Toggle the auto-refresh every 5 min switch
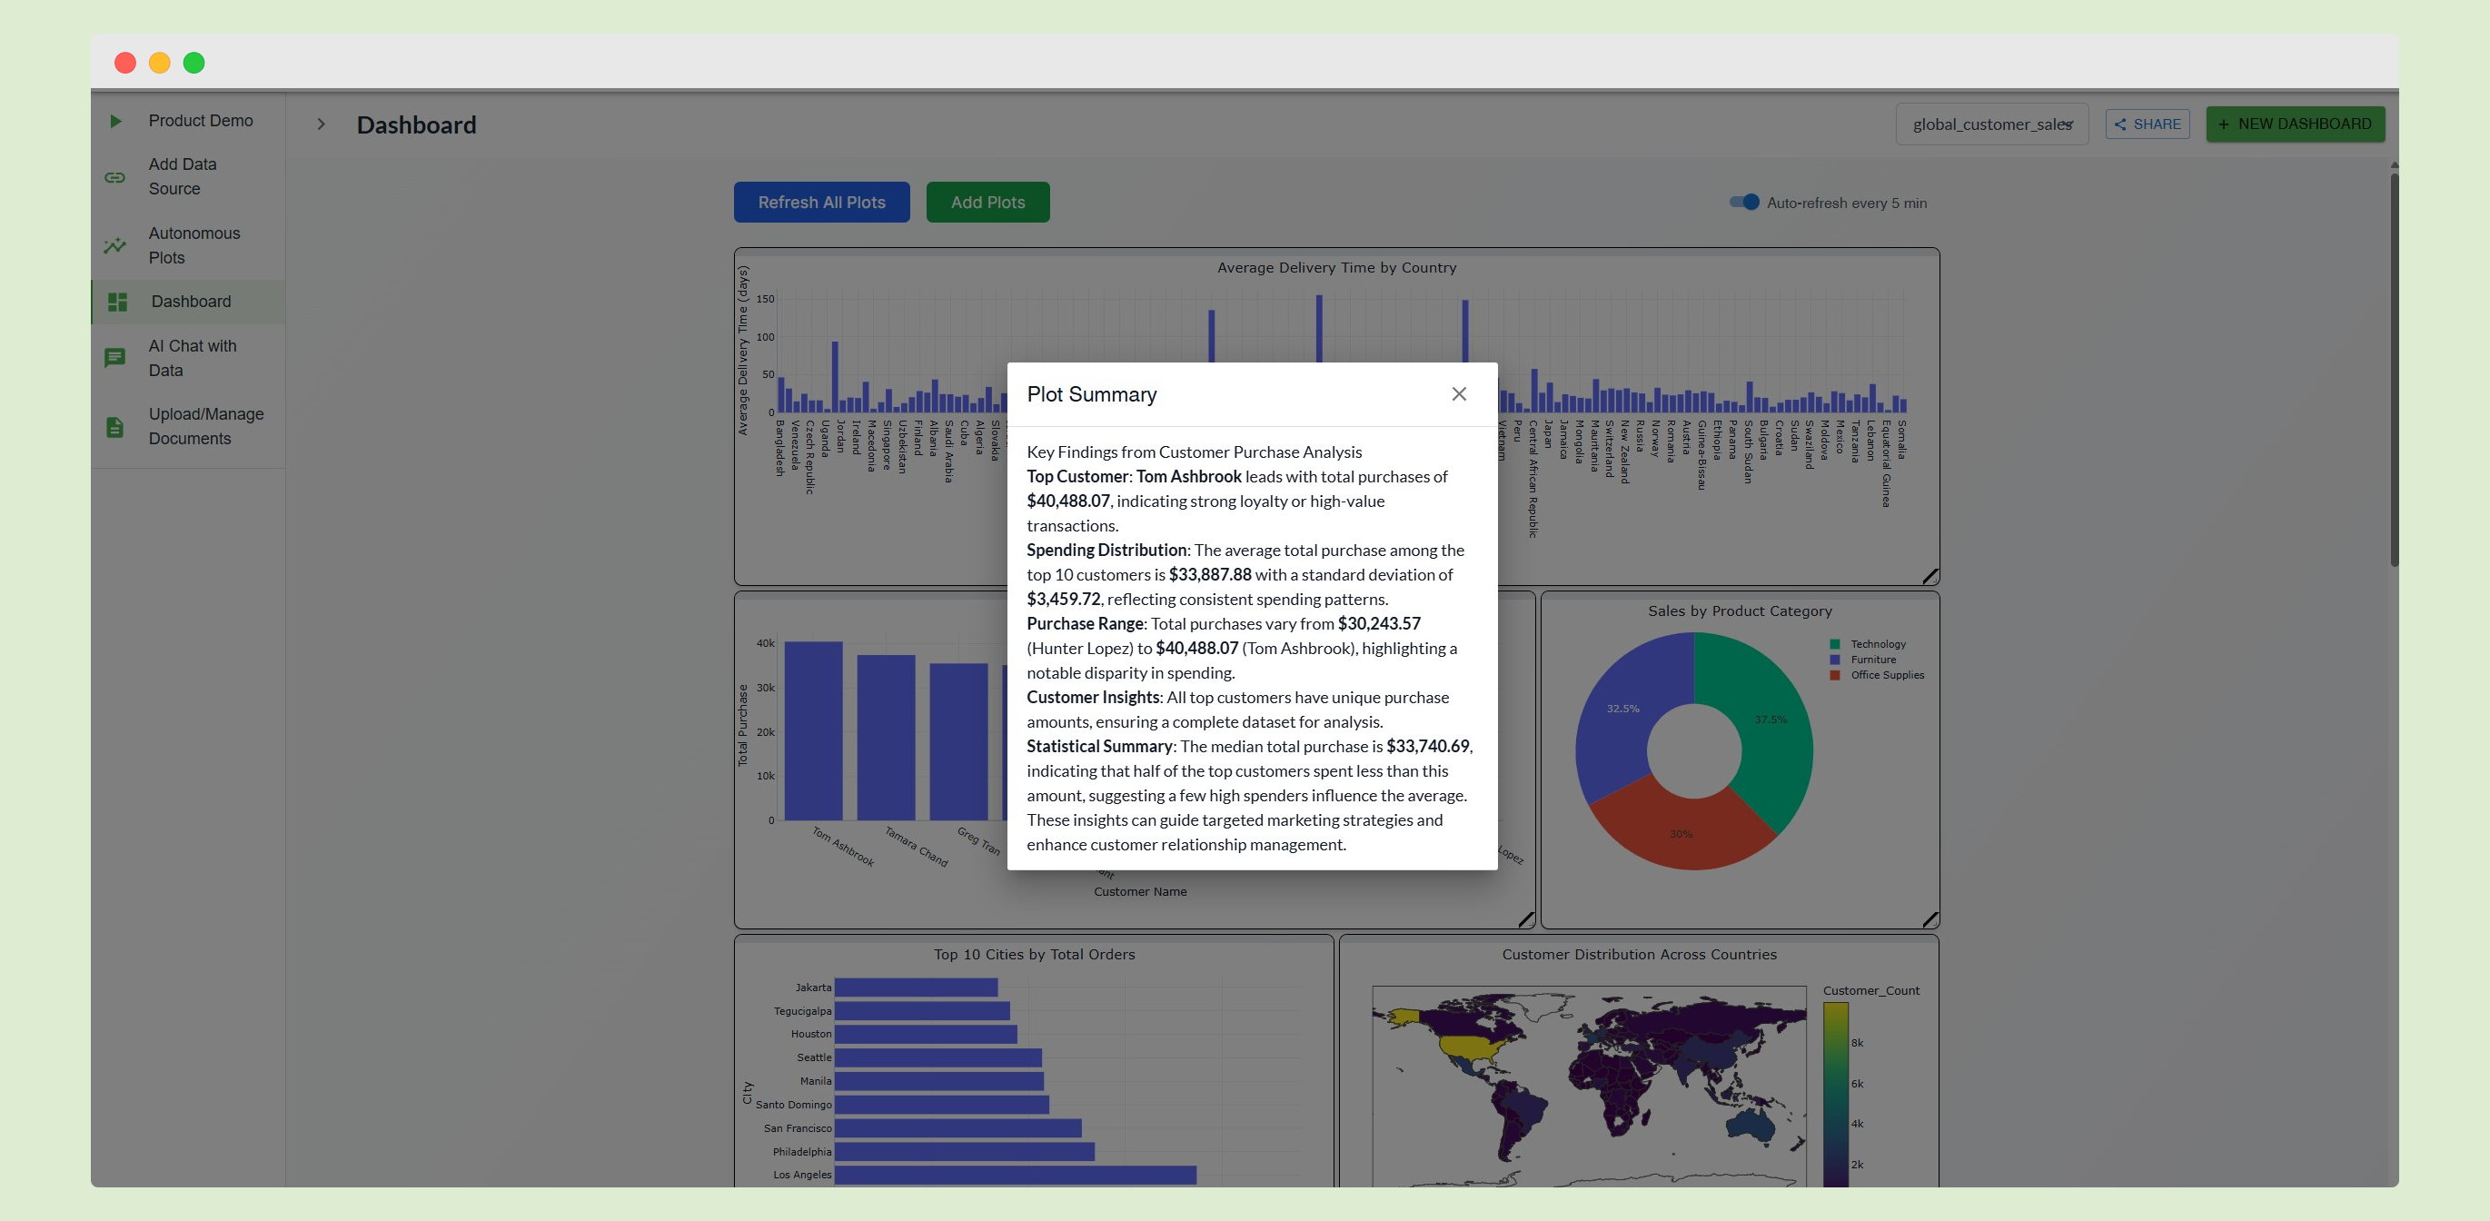2490x1221 pixels. pyautogui.click(x=1745, y=202)
